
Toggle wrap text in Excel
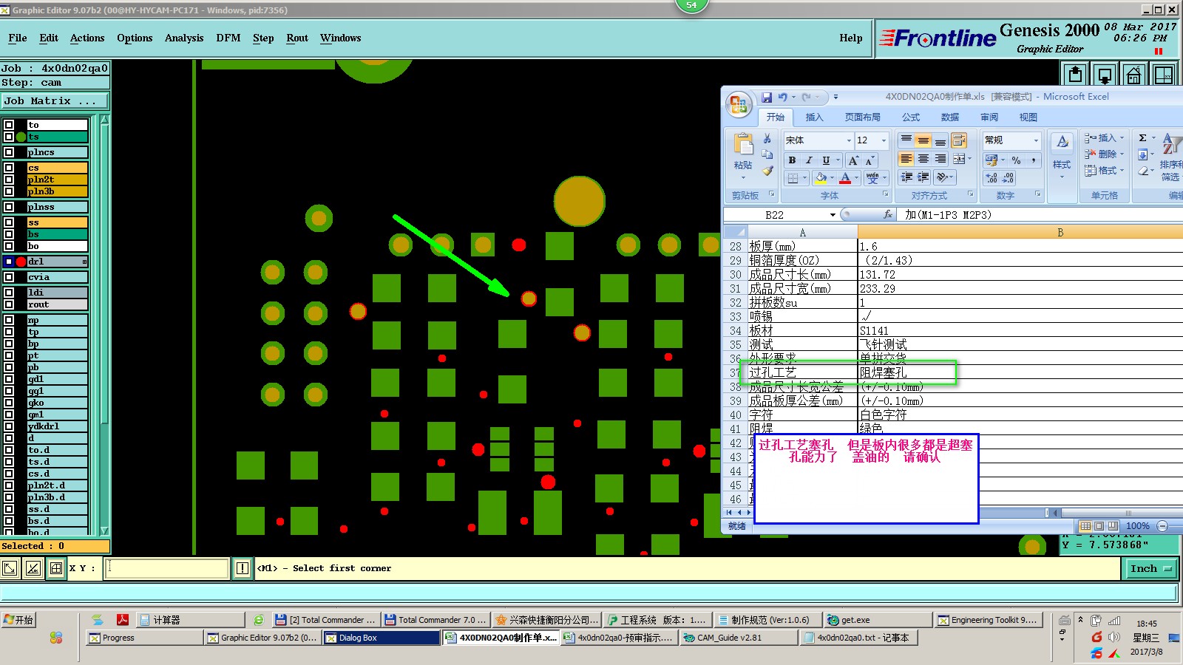point(959,140)
